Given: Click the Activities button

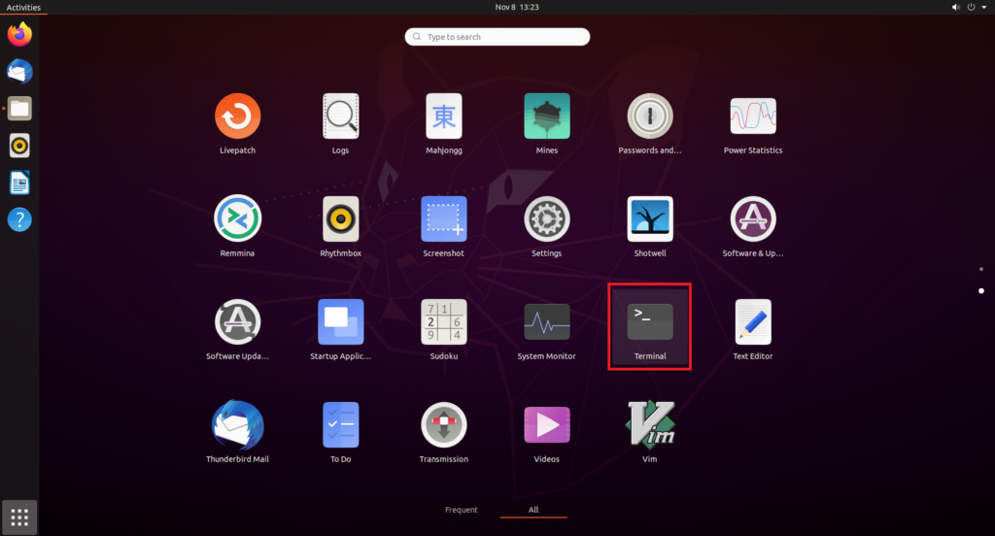Looking at the screenshot, I should click(x=23, y=7).
